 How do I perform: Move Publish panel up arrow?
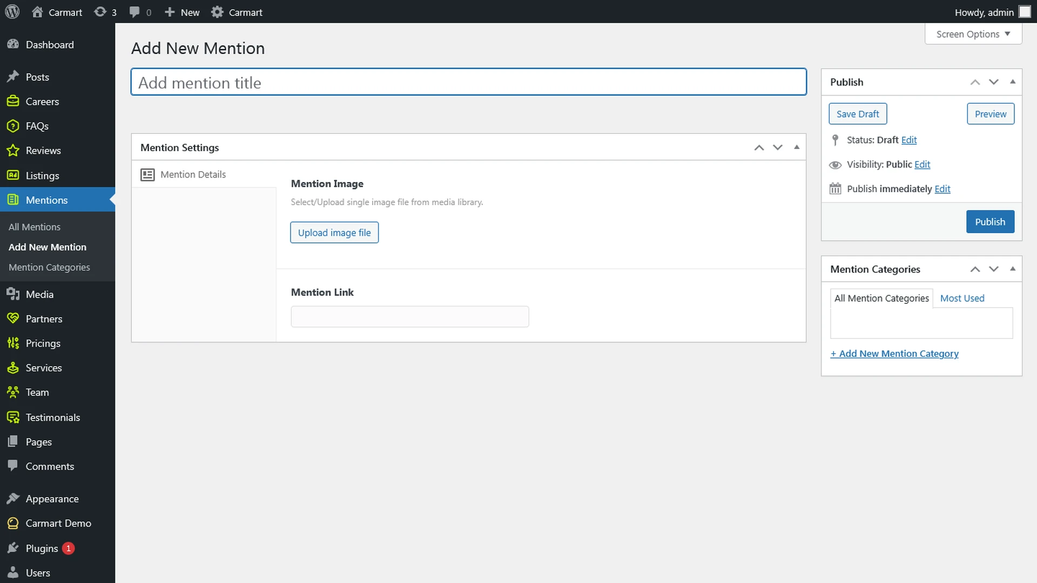click(975, 82)
